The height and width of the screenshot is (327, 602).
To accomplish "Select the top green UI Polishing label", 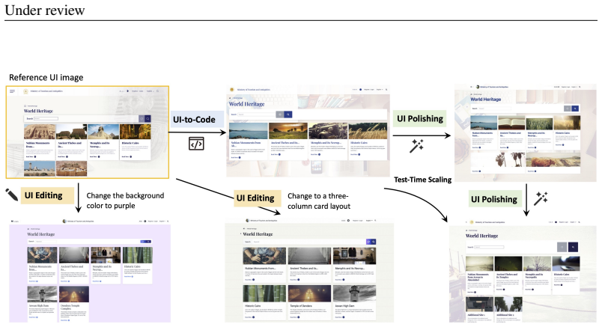I will 420,118.
